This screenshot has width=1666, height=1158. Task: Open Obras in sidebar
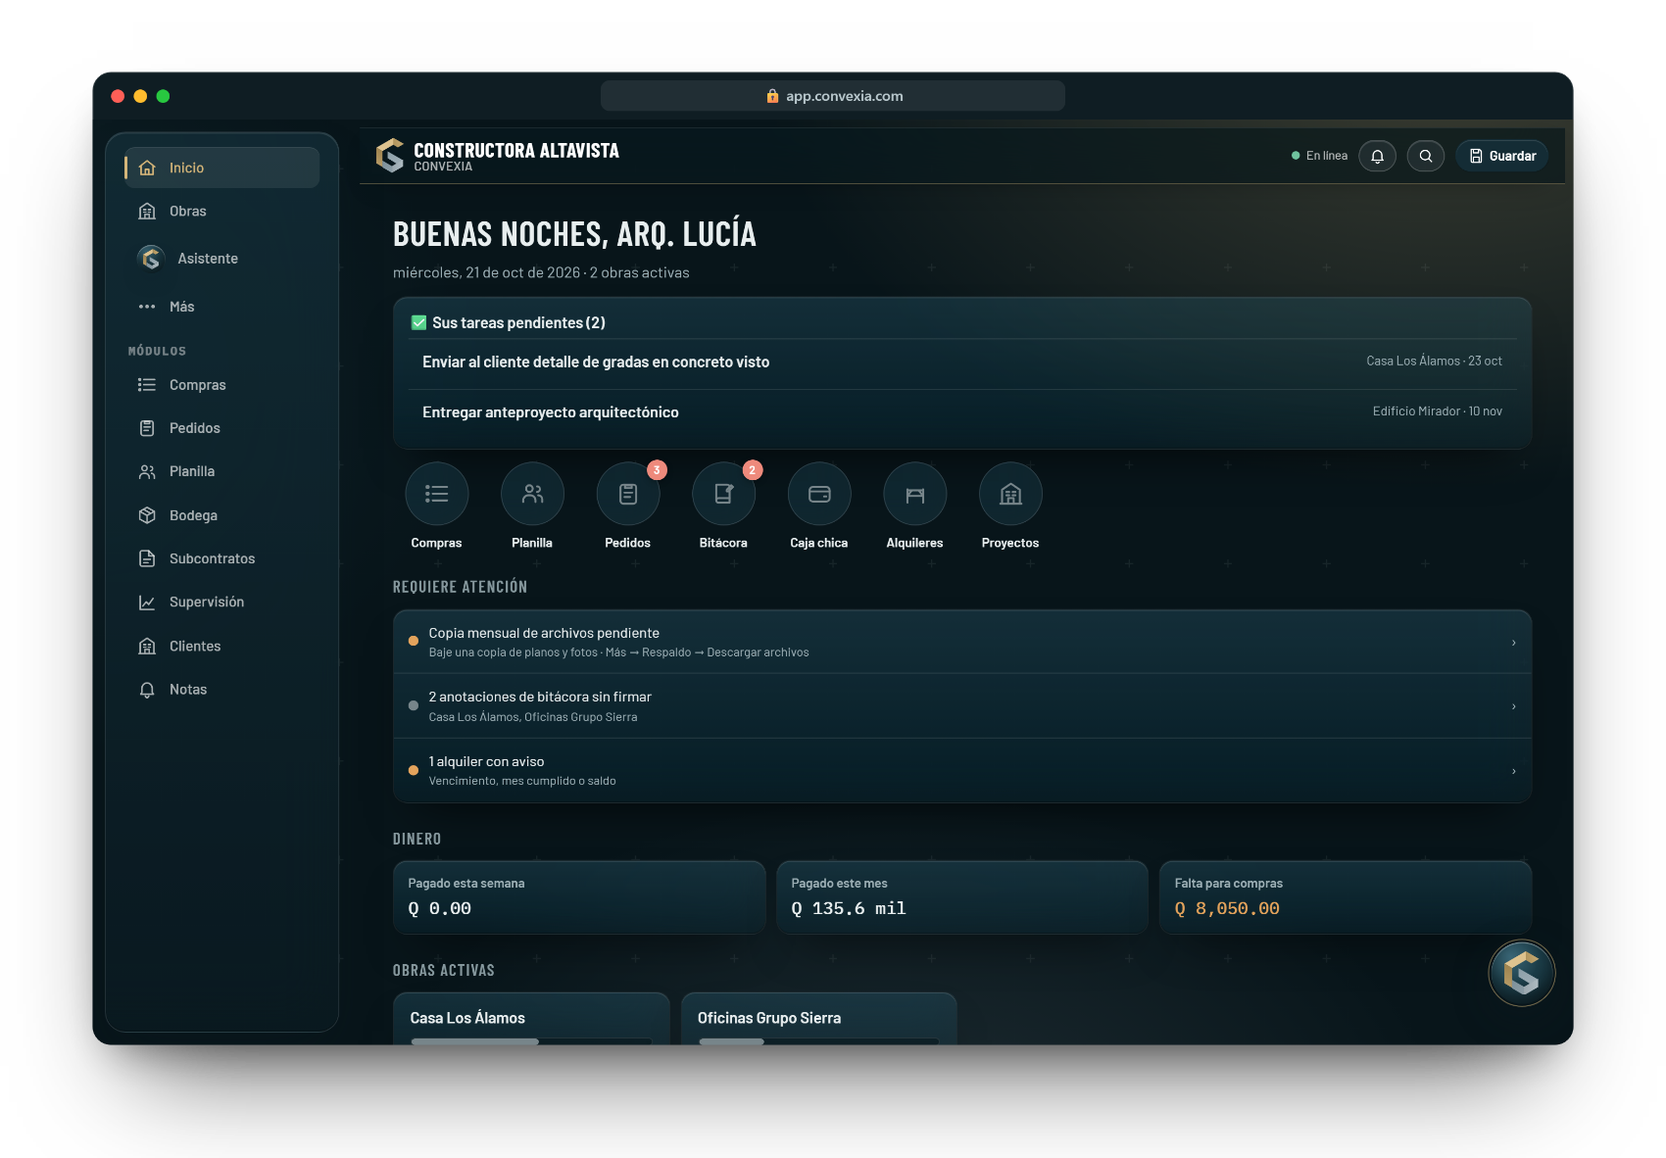pos(222,211)
